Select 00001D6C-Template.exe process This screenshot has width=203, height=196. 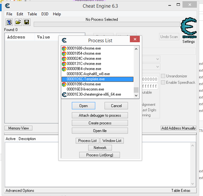[97, 79]
